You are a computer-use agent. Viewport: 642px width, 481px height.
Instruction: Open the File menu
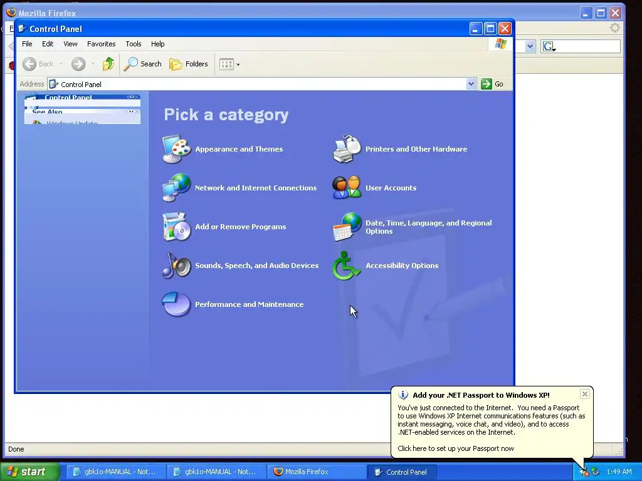coord(27,44)
